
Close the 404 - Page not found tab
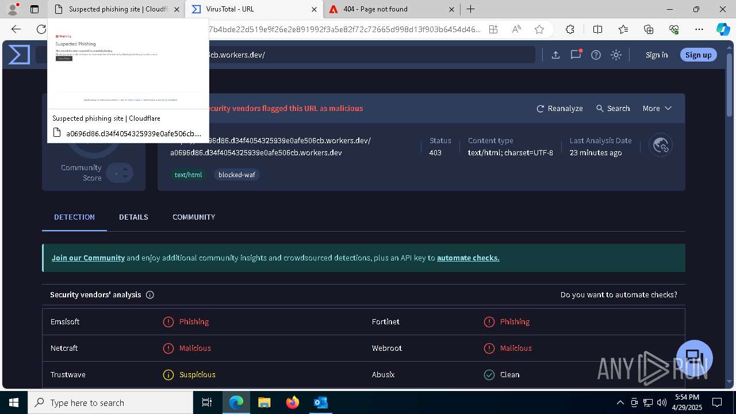point(451,9)
